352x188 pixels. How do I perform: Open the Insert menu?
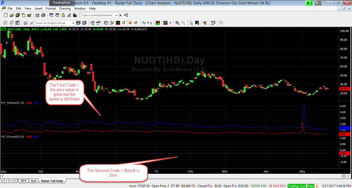(x=38, y=9)
